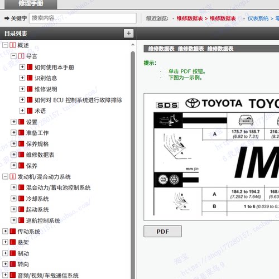Select 识别信息 in the tree
Image resolution: width=279 pixels, height=279 pixels.
point(46,78)
